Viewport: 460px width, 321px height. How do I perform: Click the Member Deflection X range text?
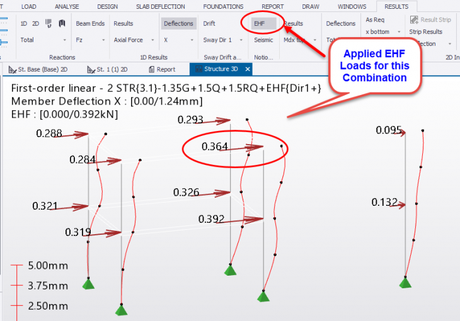[x=106, y=101]
